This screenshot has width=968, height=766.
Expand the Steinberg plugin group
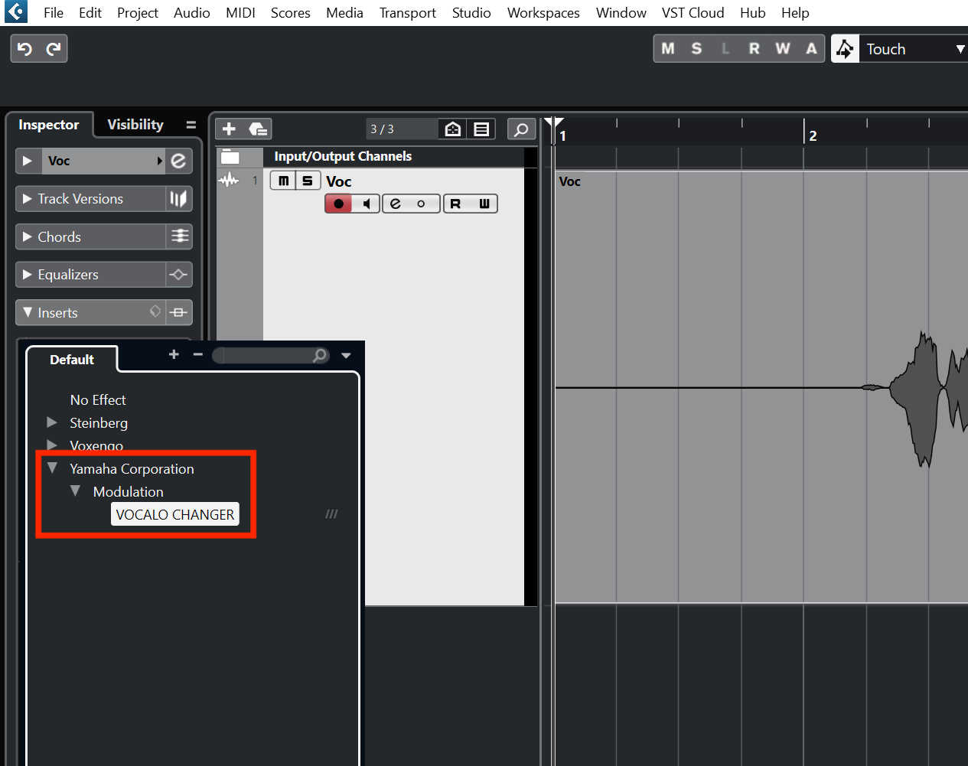coord(51,422)
